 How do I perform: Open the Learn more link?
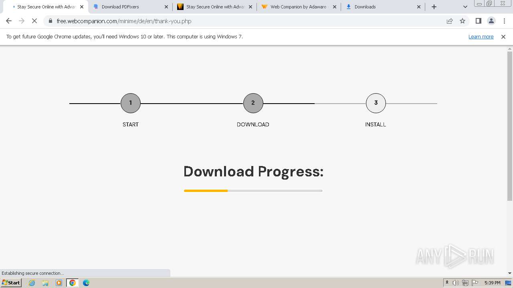[481, 36]
